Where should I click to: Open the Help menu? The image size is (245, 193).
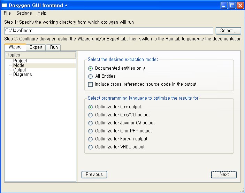pos(42,13)
